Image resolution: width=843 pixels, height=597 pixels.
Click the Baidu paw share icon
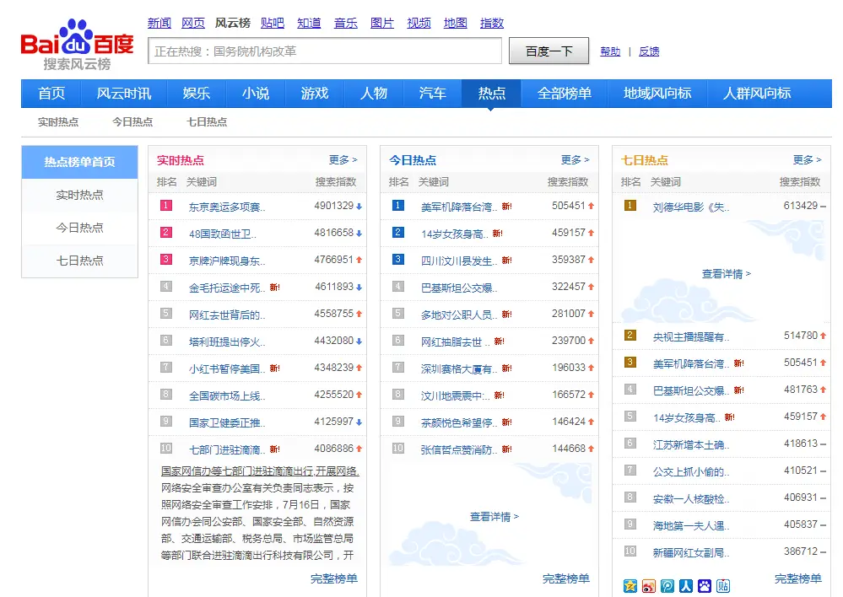pos(705,585)
